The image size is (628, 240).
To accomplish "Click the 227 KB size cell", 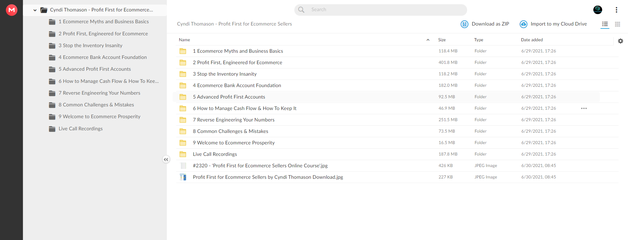I will (x=446, y=177).
